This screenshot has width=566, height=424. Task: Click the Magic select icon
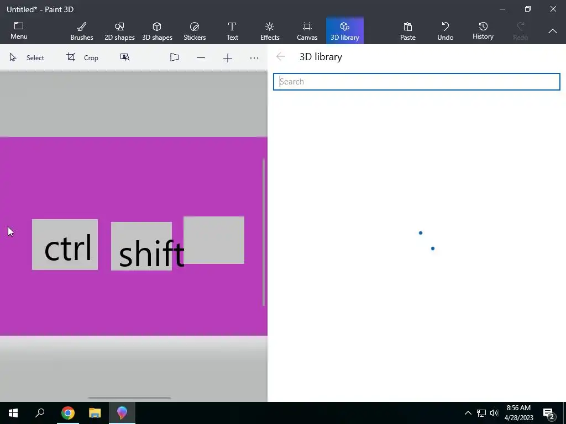(x=124, y=57)
